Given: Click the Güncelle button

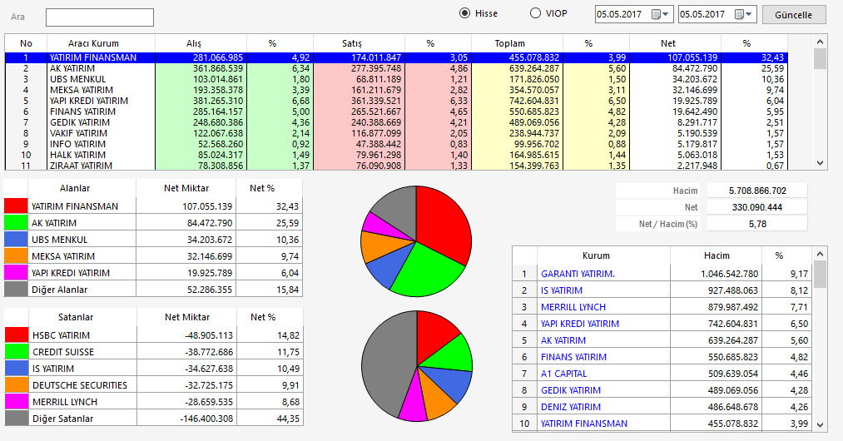Looking at the screenshot, I should [x=794, y=15].
